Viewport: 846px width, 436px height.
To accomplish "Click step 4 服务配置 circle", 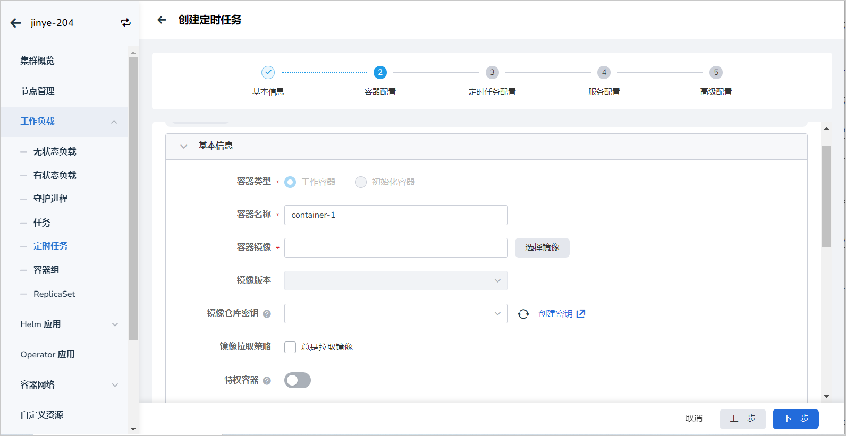I will pos(604,72).
